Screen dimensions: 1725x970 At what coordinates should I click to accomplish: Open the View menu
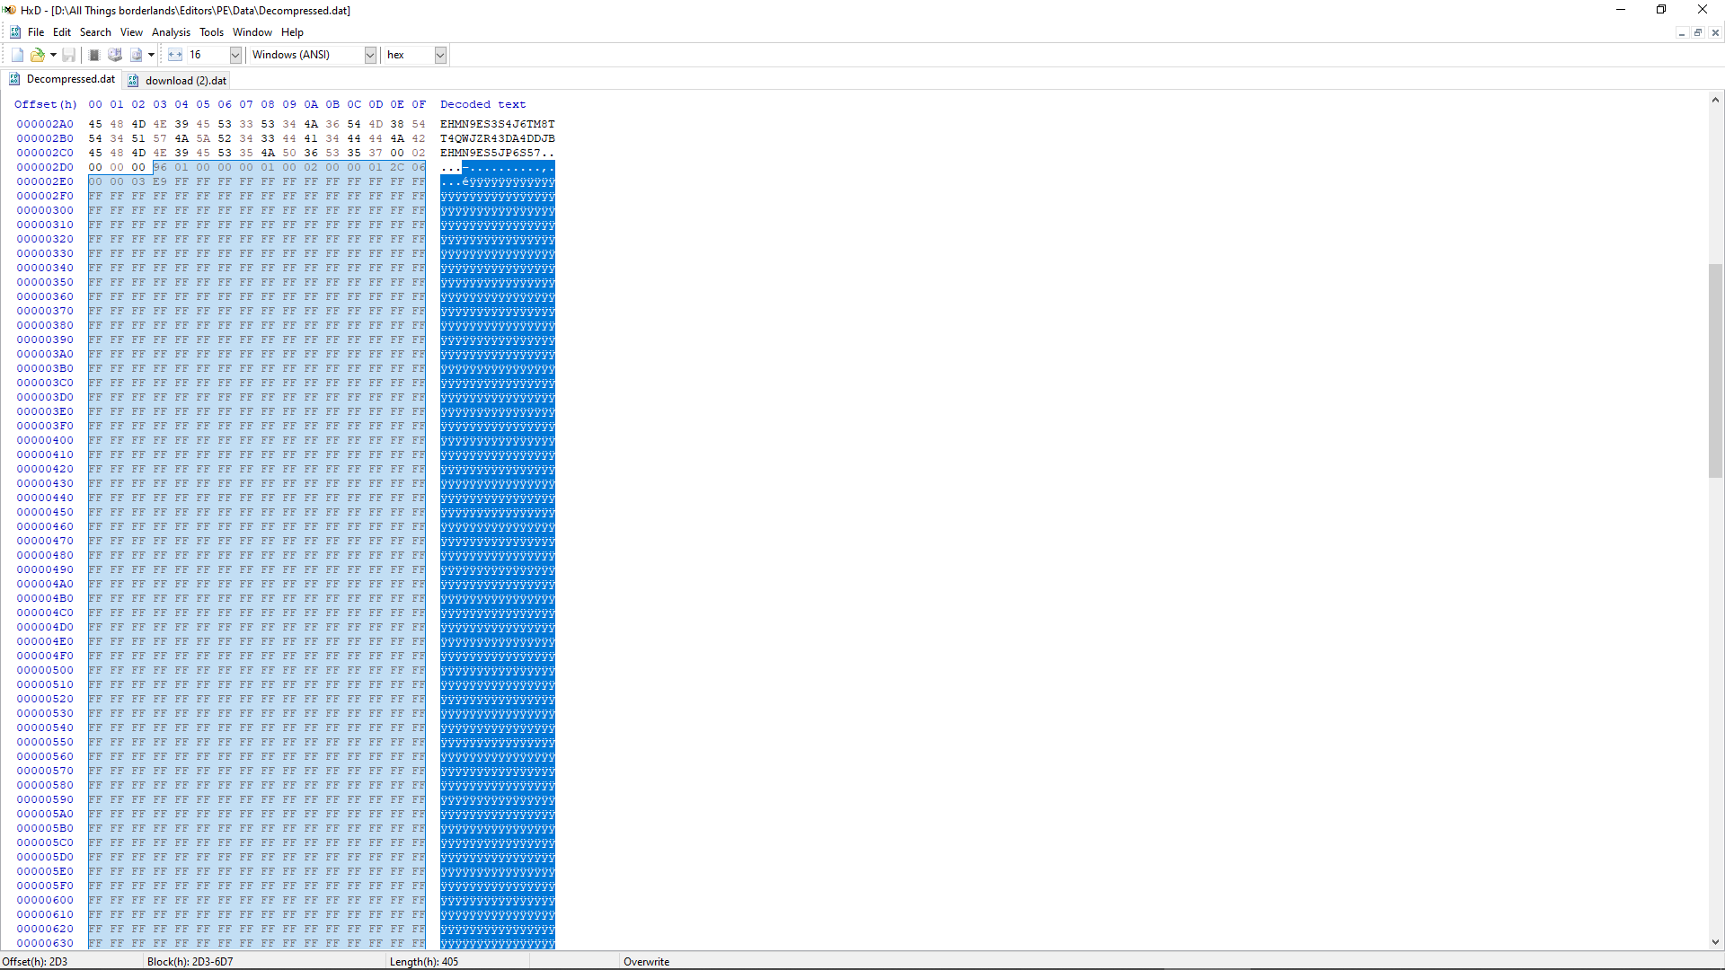pyautogui.click(x=131, y=31)
